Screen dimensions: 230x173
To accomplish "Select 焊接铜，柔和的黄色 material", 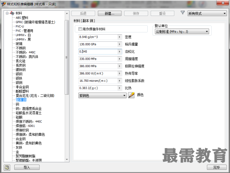I will tap(30, 134).
